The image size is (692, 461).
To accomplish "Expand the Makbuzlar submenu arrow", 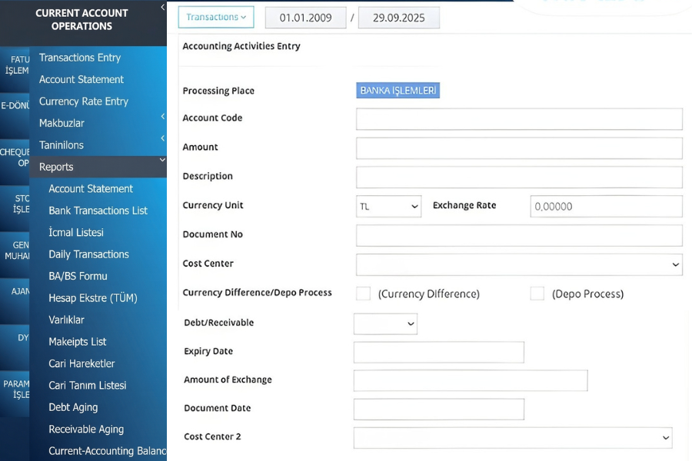I will (x=162, y=117).
